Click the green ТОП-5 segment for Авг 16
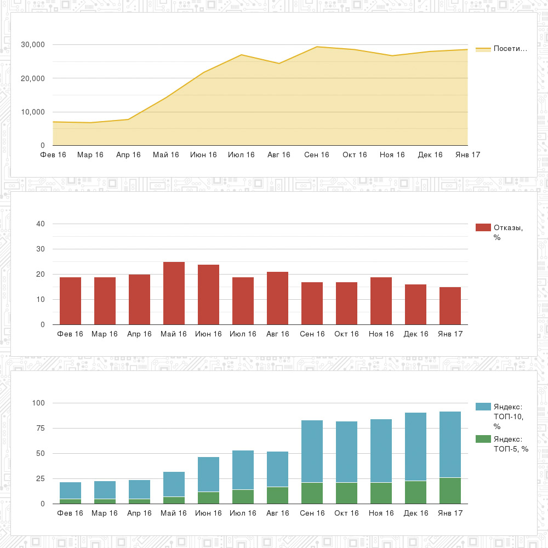This screenshot has height=548, width=548. [x=277, y=495]
